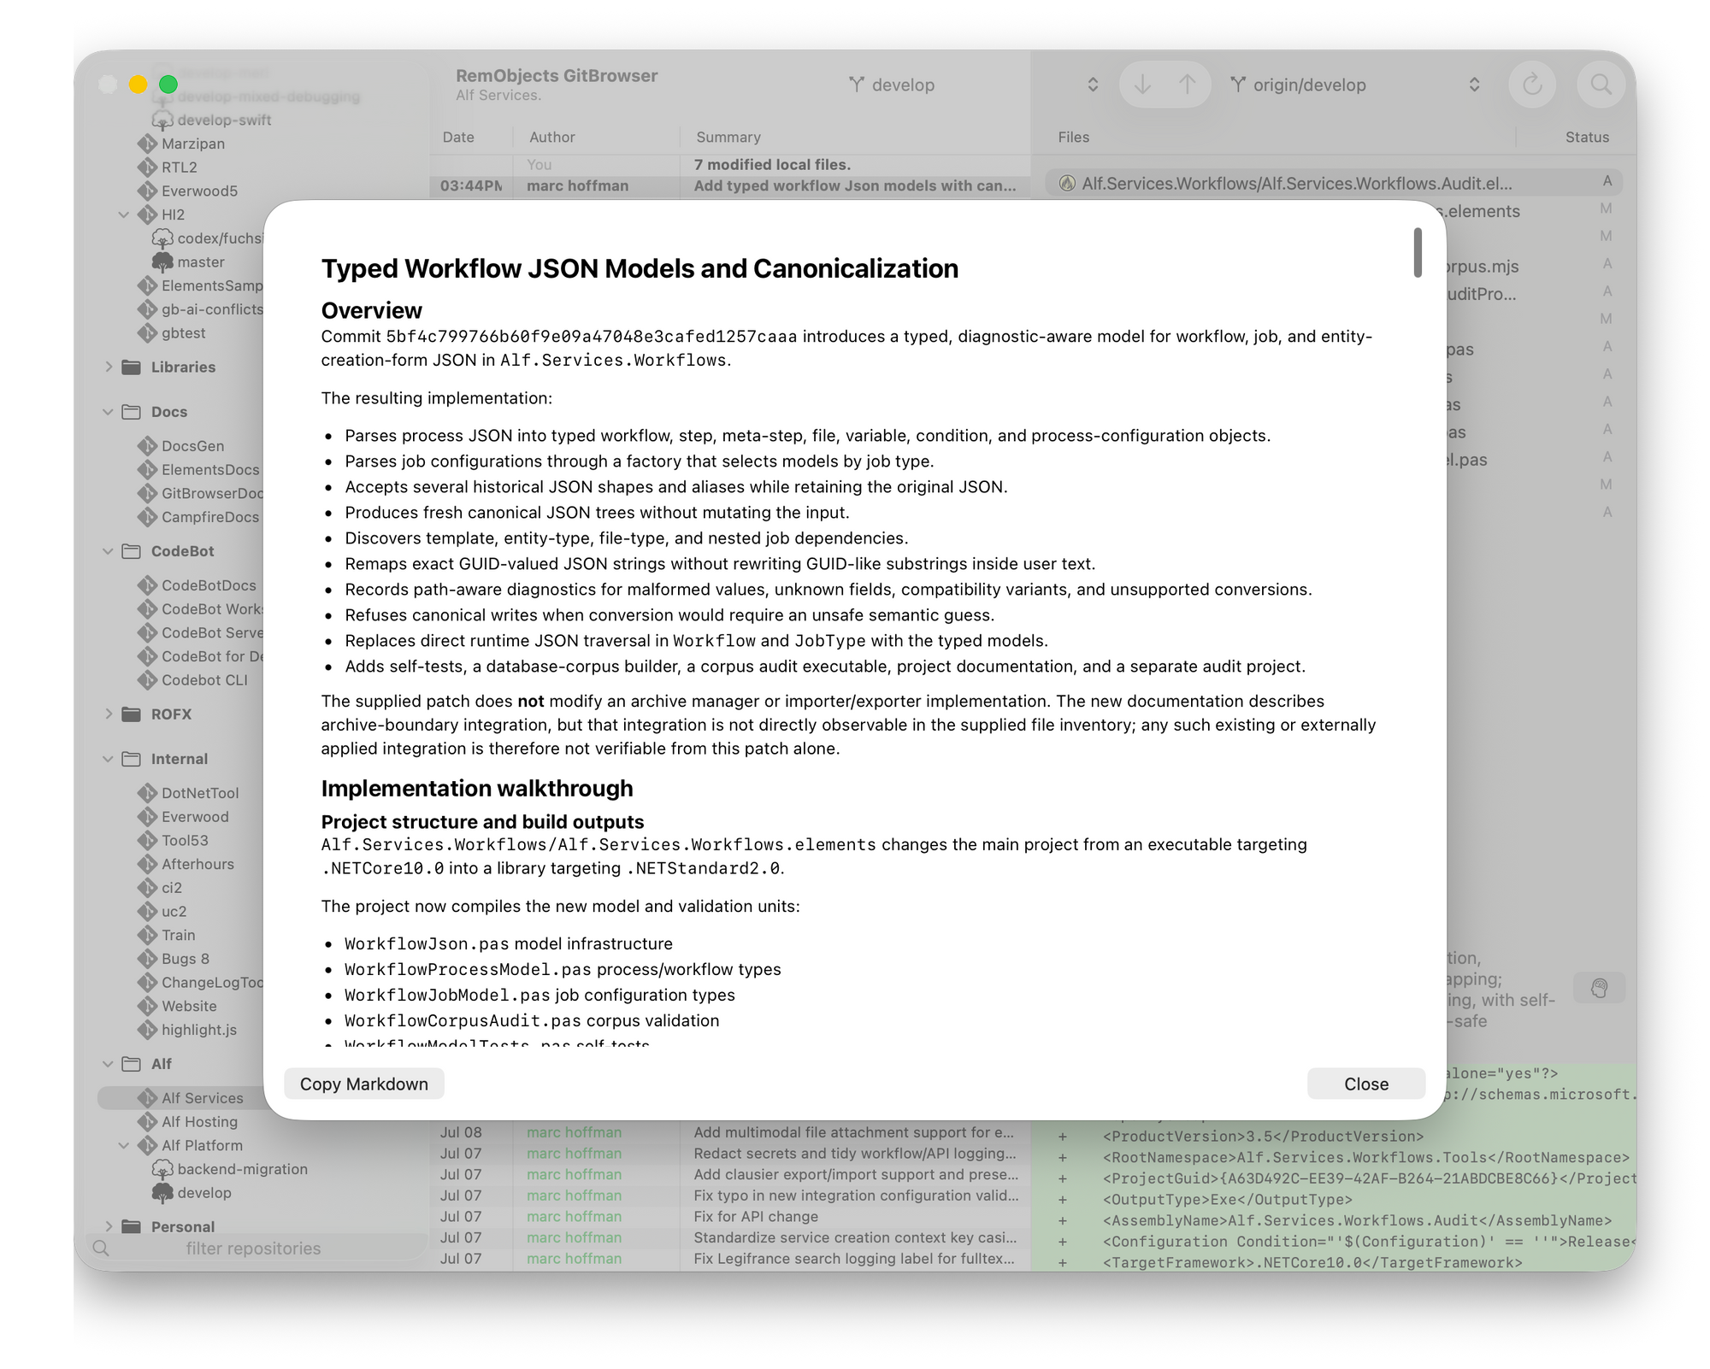Collapse the CodeBot folder group

109,551
